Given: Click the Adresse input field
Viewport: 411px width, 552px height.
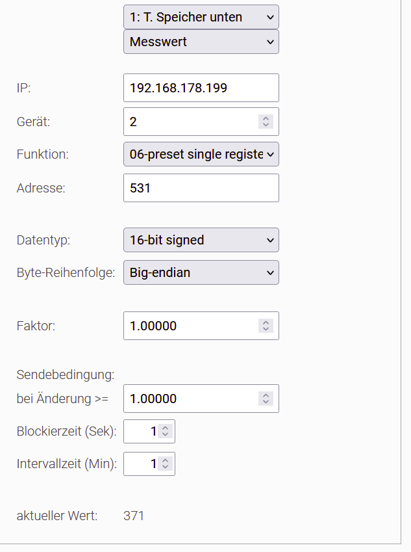Looking at the screenshot, I should pos(201,188).
